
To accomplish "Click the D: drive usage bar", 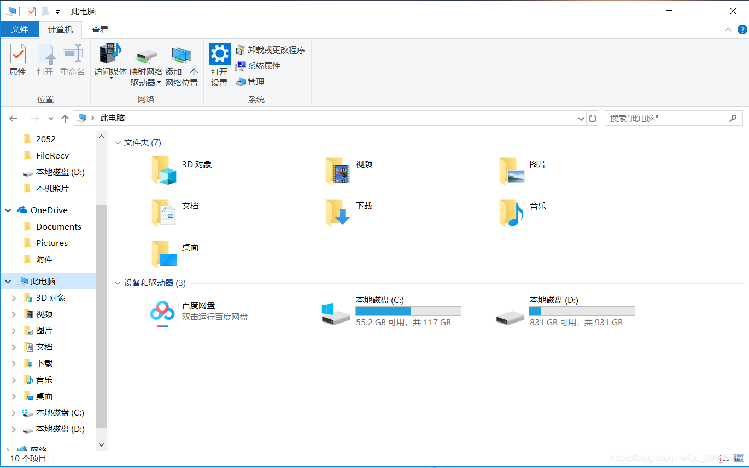I will 582,311.
